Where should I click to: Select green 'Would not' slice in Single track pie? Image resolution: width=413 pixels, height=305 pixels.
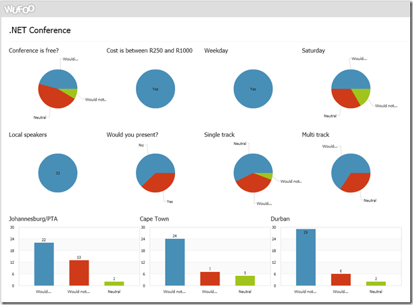point(266,175)
